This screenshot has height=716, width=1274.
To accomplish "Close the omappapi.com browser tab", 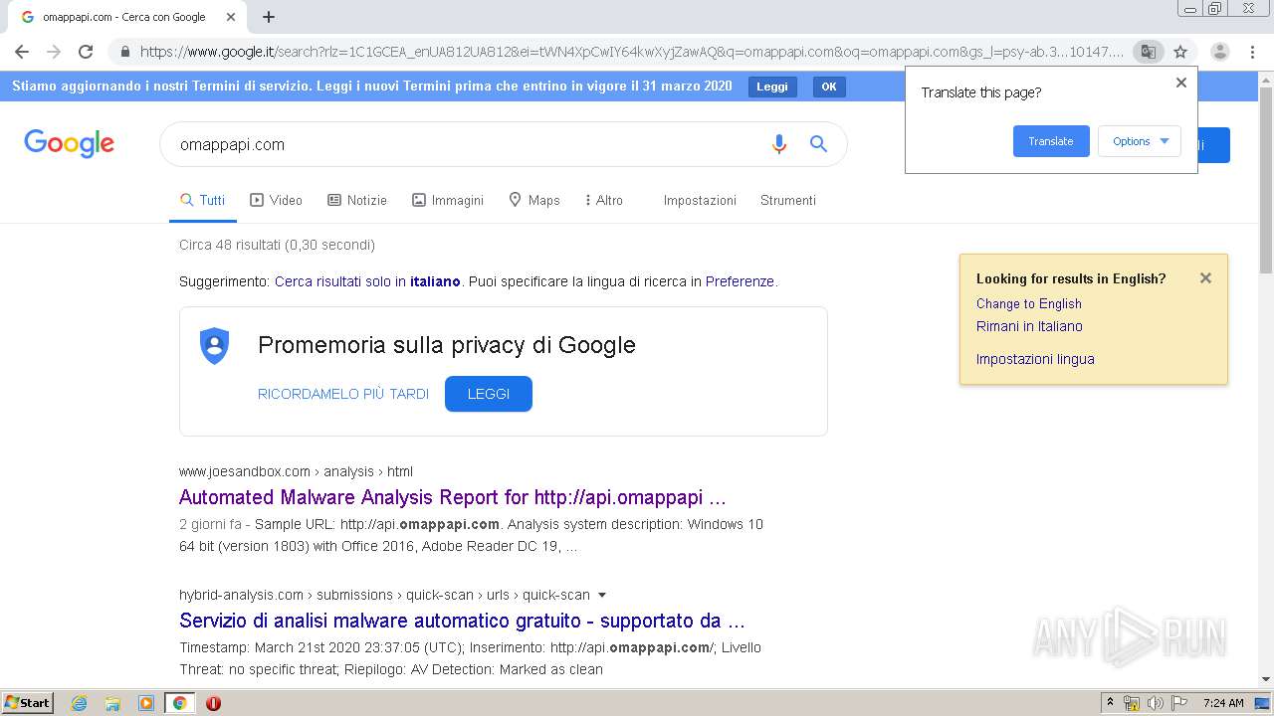I will tap(232, 17).
